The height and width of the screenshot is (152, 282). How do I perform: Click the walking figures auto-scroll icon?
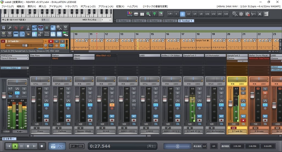pyautogui.click(x=34, y=34)
